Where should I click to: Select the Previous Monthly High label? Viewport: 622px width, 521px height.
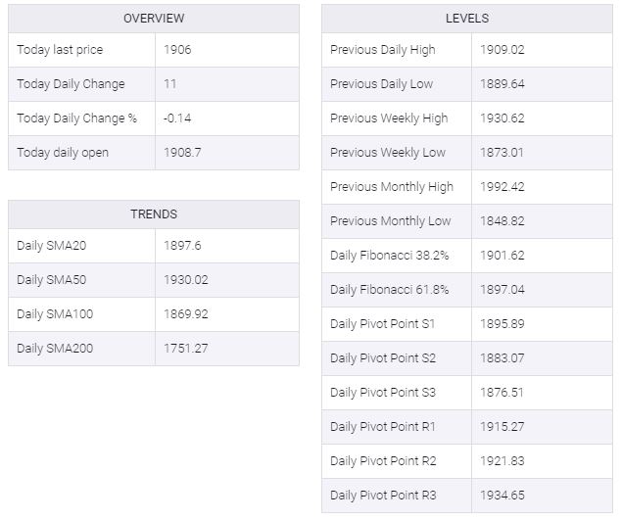click(392, 187)
